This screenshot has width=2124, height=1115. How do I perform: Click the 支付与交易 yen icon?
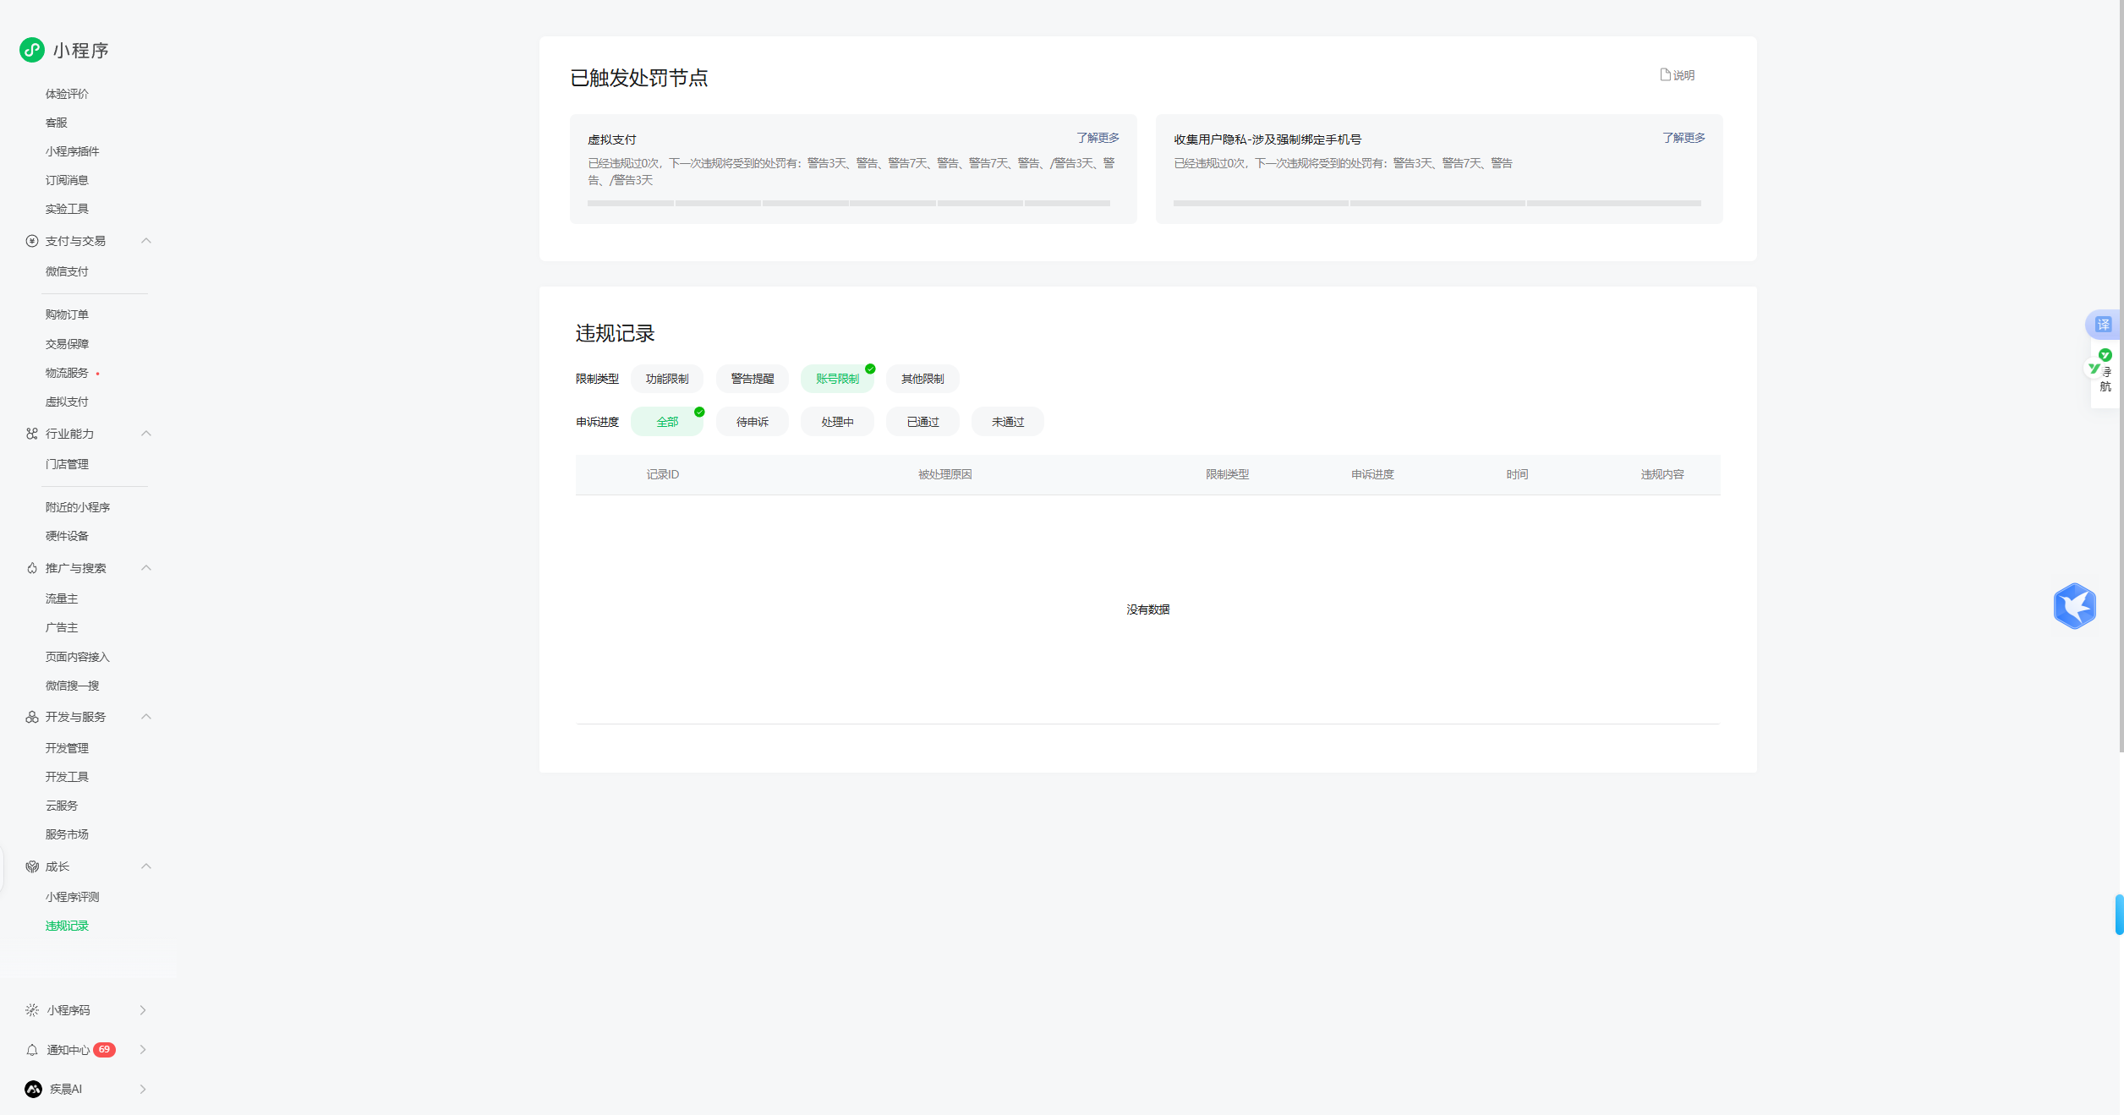tap(32, 241)
